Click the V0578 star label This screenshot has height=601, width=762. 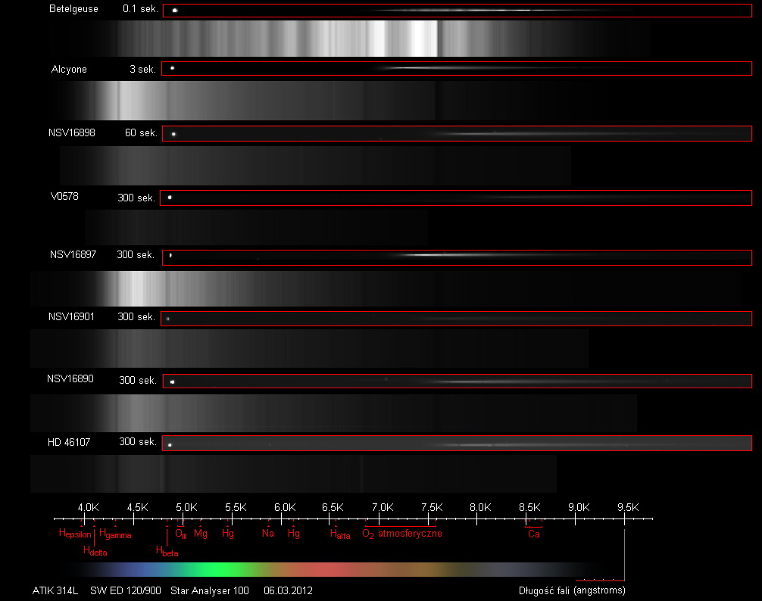pos(64,196)
